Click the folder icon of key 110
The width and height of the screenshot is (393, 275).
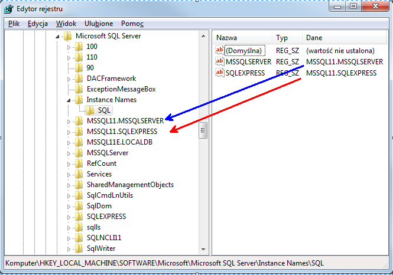[x=79, y=57]
